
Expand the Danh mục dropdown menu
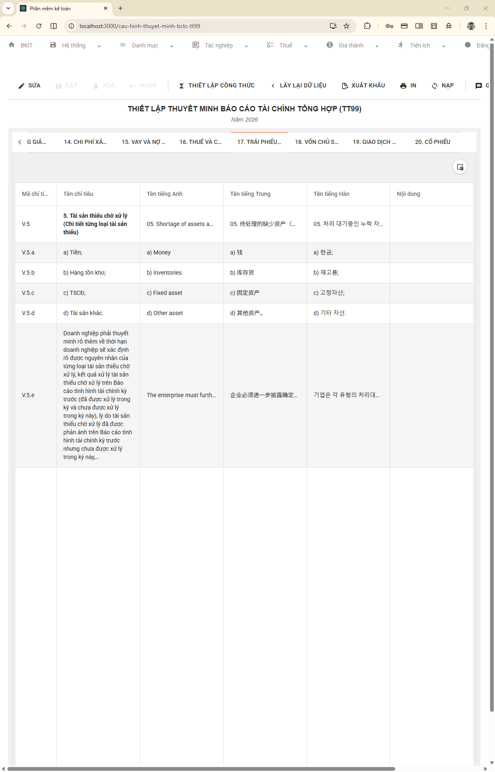[146, 45]
